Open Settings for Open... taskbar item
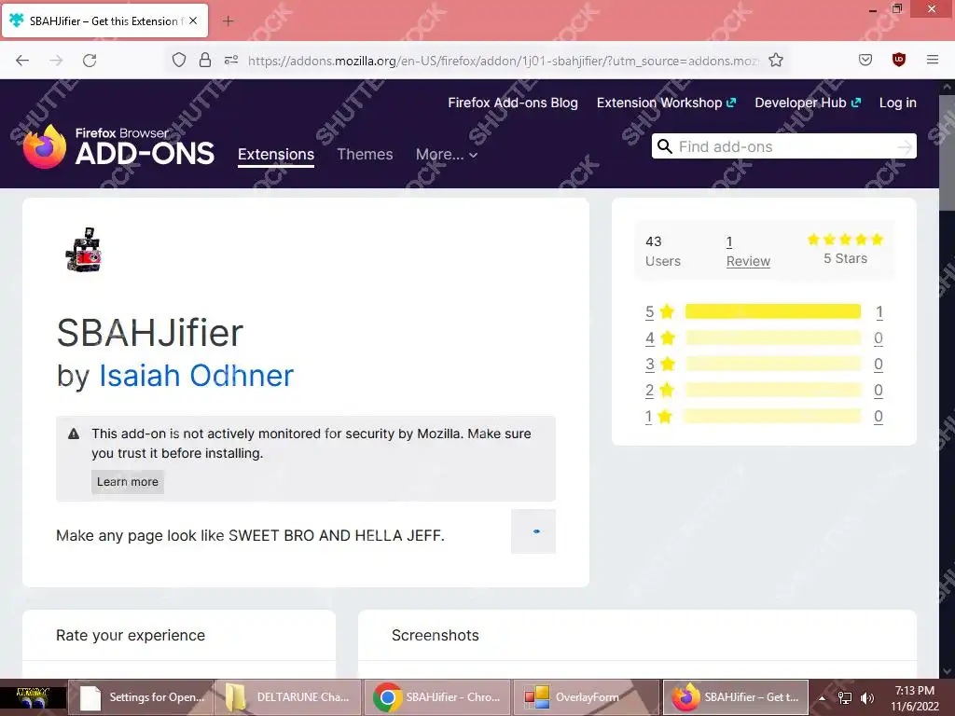This screenshot has height=716, width=955. [141, 697]
